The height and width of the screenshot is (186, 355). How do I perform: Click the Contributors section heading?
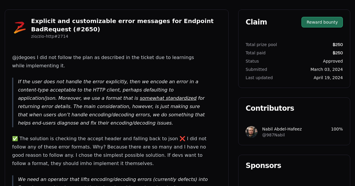[x=270, y=108]
